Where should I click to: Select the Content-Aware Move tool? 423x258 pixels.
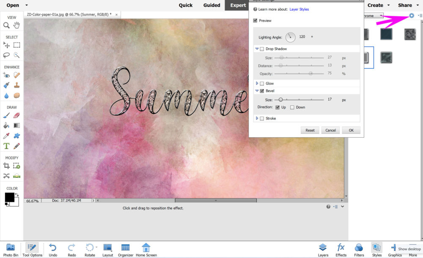(6, 176)
